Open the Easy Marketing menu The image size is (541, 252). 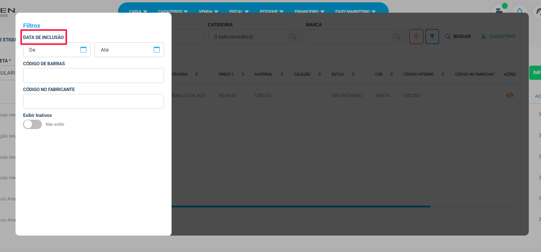tap(355, 11)
